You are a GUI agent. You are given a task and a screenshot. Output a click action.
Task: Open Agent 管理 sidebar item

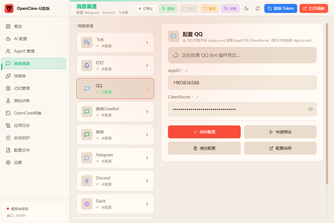click(x=34, y=51)
